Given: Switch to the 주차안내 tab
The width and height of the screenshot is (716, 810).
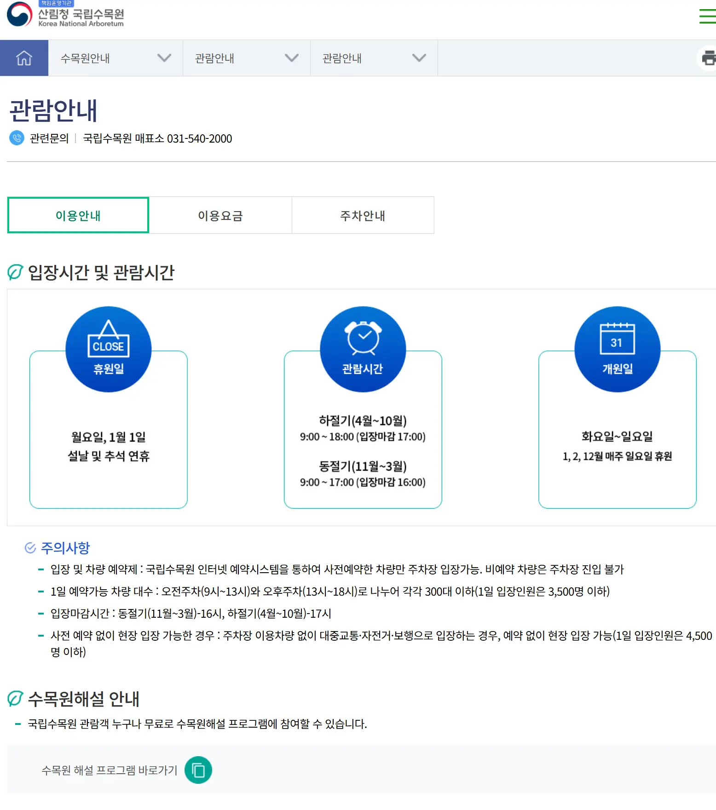Looking at the screenshot, I should pos(363,215).
